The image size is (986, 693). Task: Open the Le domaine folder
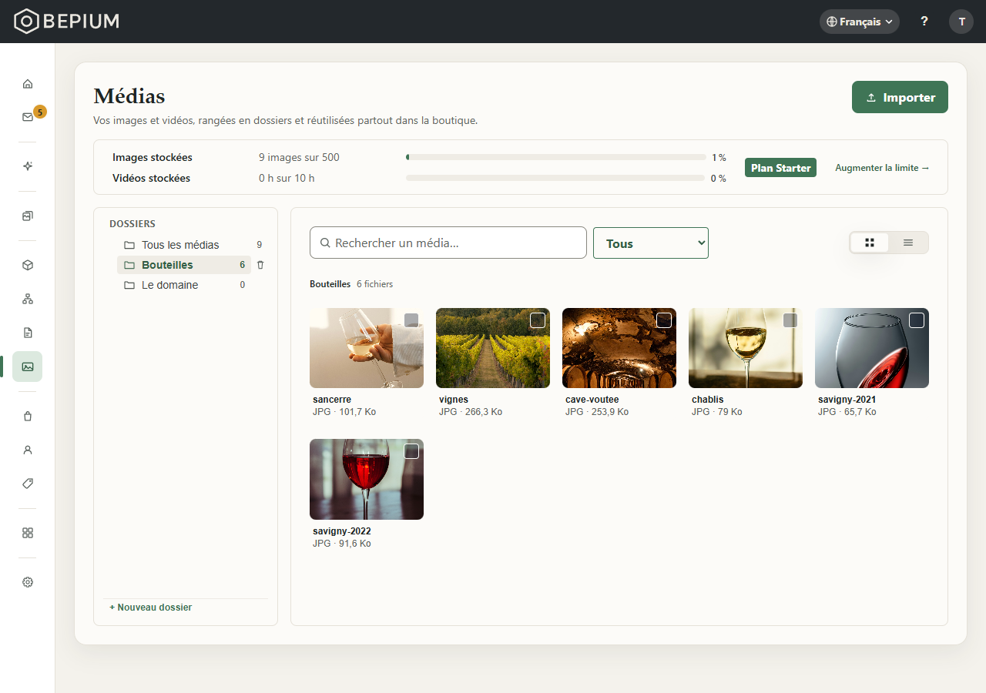click(184, 285)
